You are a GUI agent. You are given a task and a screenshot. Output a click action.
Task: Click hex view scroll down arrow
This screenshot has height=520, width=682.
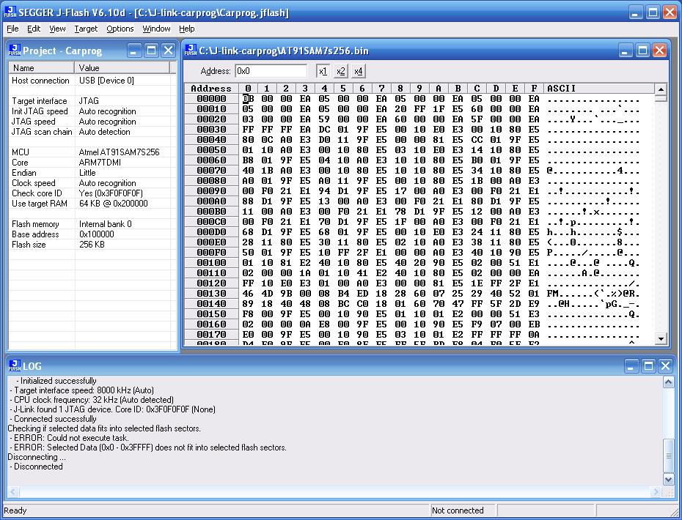point(661,338)
